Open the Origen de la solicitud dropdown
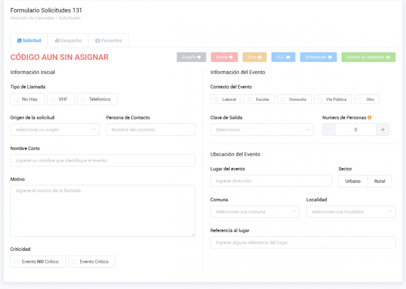 pyautogui.click(x=55, y=129)
